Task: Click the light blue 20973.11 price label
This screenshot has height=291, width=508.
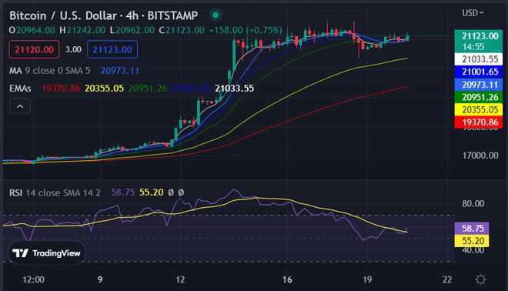Action: [479, 85]
